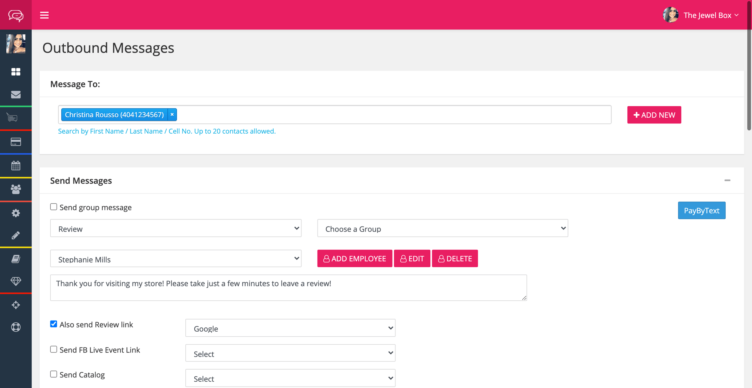
Task: Enable the Send group message checkbox
Action: (54, 207)
